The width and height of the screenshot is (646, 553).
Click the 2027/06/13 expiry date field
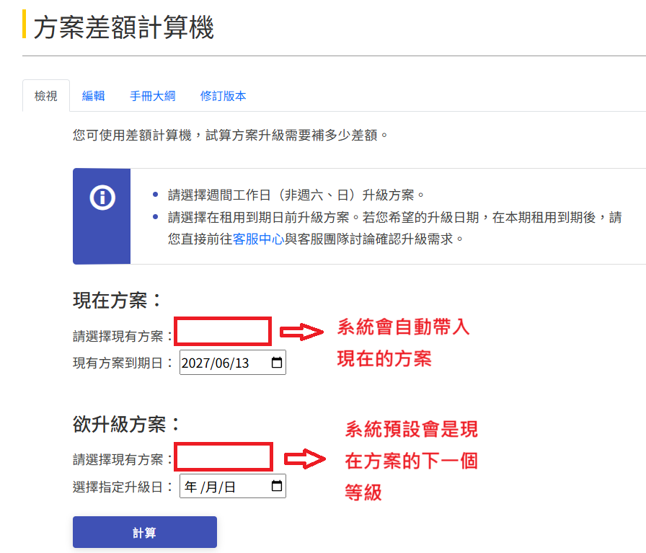coord(232,363)
